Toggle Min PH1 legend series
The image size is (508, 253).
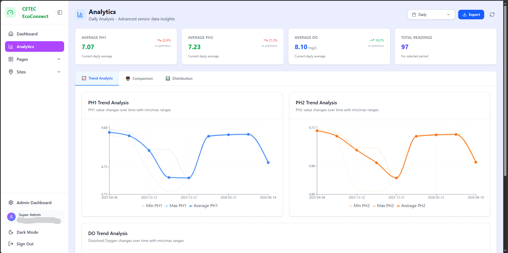point(152,206)
